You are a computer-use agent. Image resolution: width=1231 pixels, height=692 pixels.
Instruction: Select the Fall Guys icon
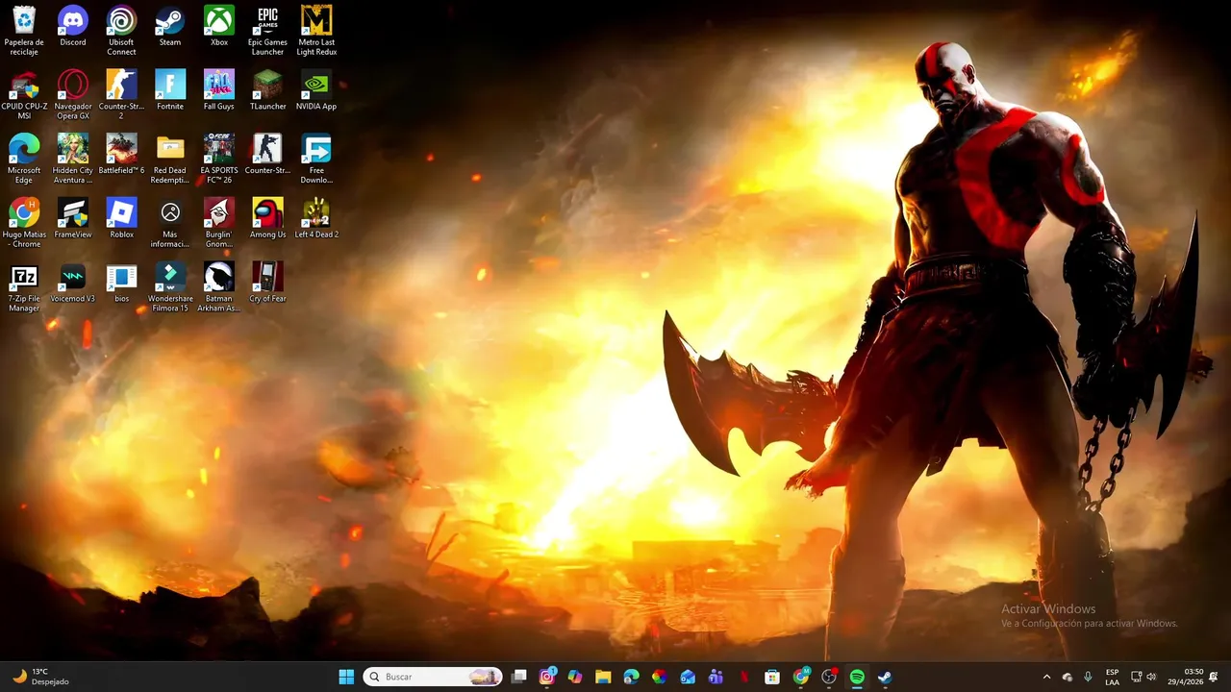219,90
